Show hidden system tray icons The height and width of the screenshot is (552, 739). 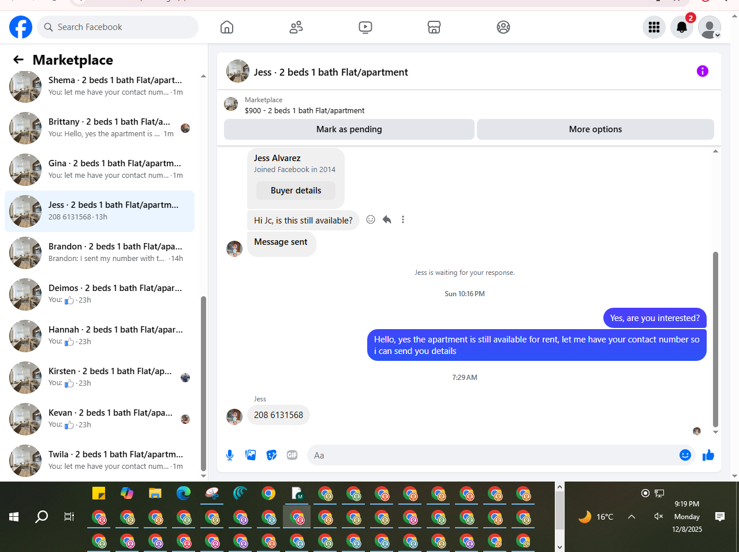coord(632,517)
